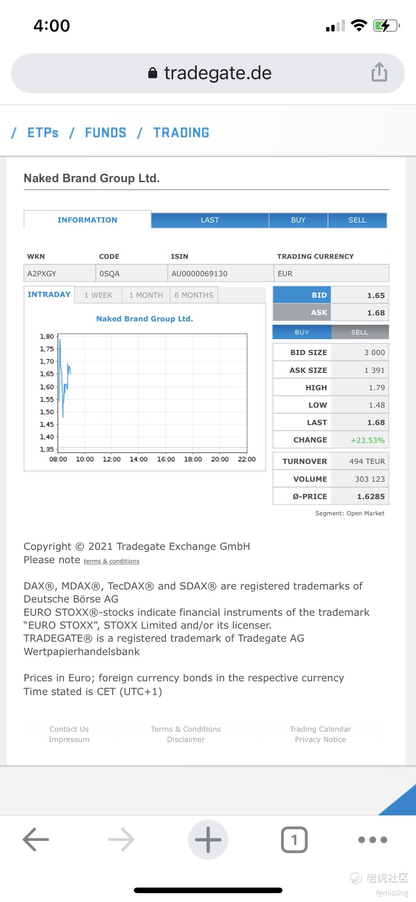Open the Contact Us footer link

69,729
